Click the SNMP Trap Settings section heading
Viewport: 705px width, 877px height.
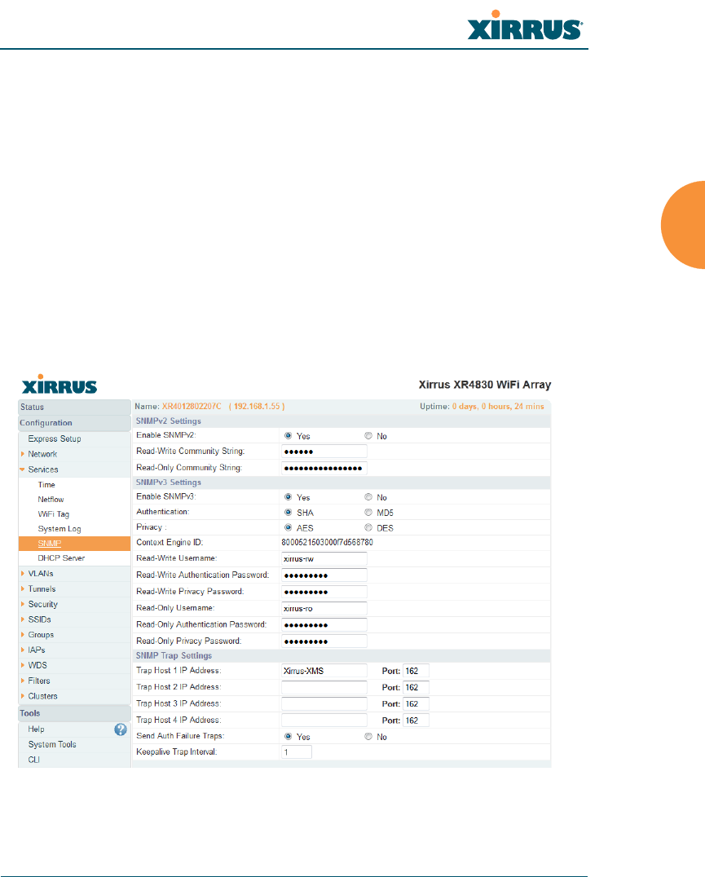click(x=174, y=655)
